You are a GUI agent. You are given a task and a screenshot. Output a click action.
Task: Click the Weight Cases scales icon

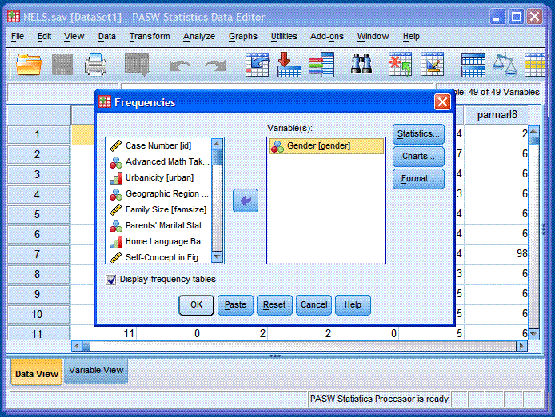(505, 65)
